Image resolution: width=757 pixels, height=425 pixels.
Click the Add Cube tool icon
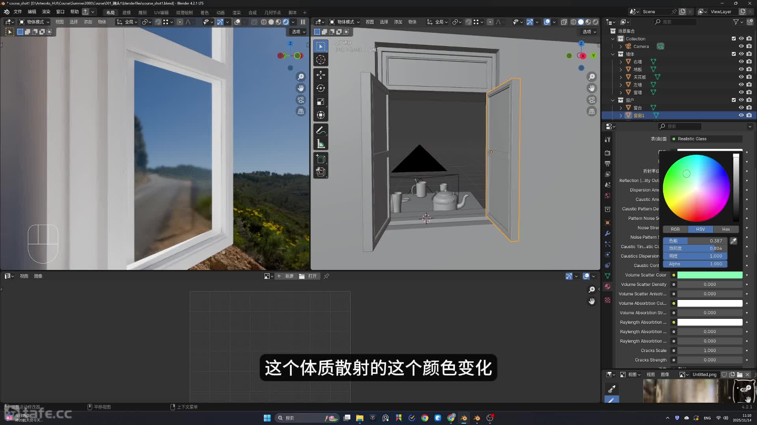point(321,159)
